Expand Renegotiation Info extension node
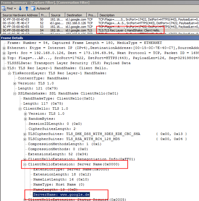This screenshot has height=201, width=199. [25, 159]
